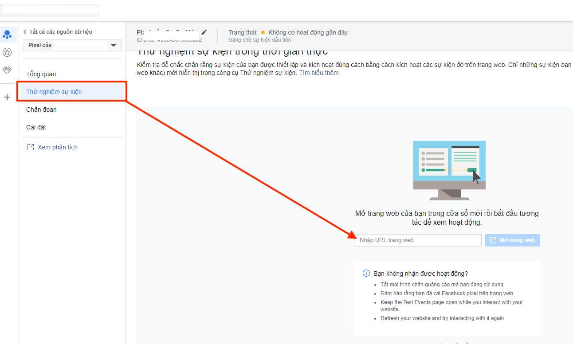Open the 'Tổng quan' menu item
Screen dimensions: 573x344
point(41,74)
